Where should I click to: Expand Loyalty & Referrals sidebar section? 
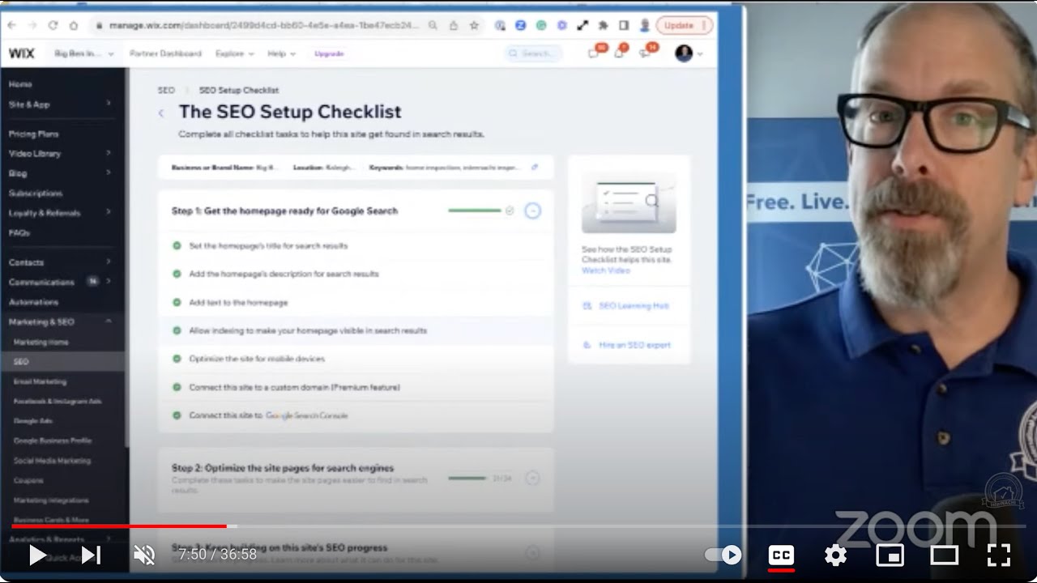pos(109,213)
